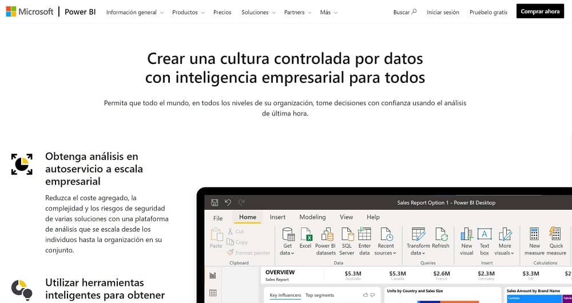The width and height of the screenshot is (572, 303).
Task: Click the Text box icon
Action: click(x=484, y=234)
